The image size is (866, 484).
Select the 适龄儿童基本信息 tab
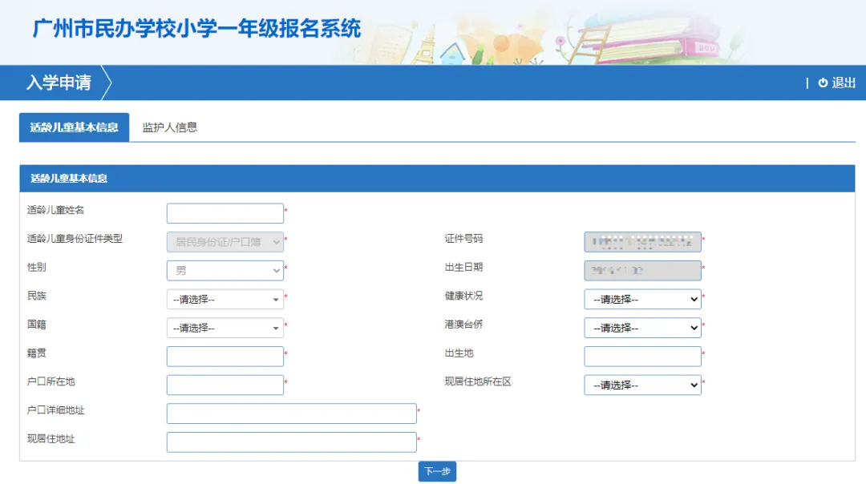pyautogui.click(x=74, y=127)
